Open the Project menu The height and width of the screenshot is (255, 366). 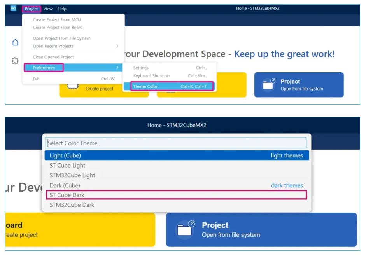point(31,9)
